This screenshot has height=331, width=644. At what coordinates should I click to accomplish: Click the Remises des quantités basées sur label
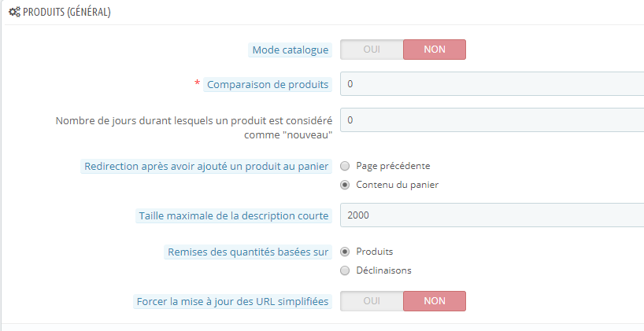247,252
